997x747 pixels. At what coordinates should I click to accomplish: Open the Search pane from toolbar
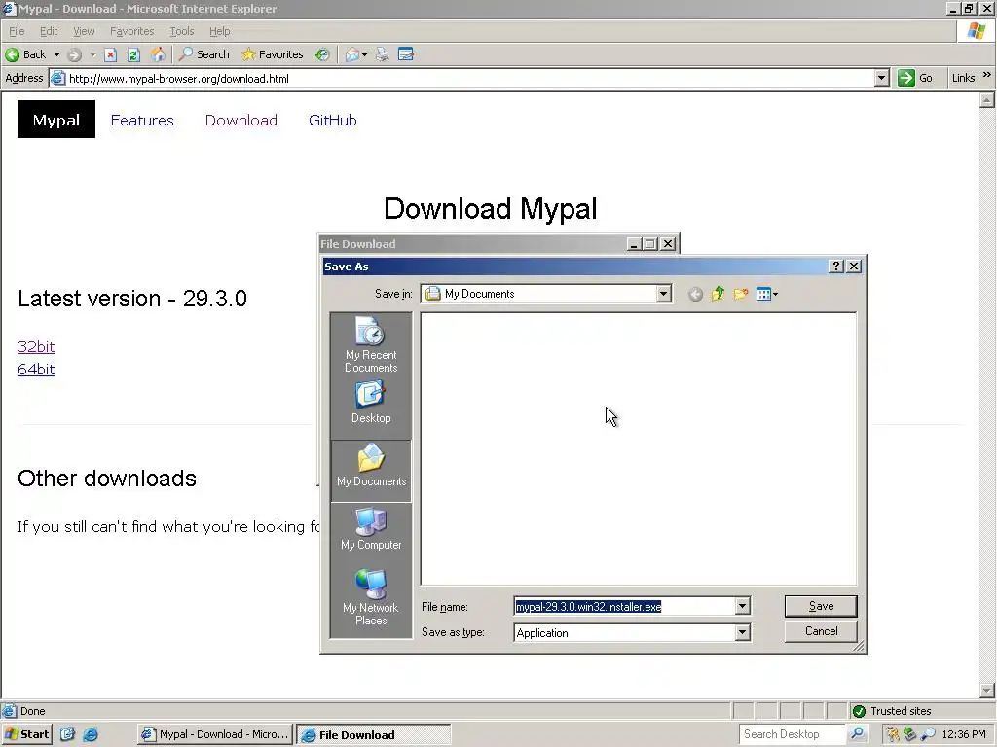coord(203,54)
